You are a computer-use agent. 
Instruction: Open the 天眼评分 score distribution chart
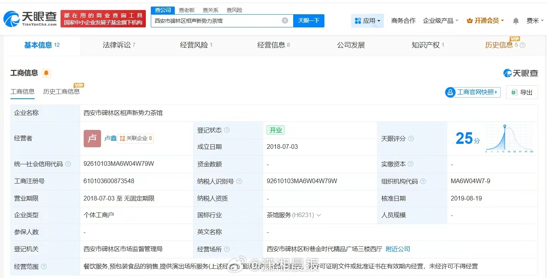coord(510,138)
